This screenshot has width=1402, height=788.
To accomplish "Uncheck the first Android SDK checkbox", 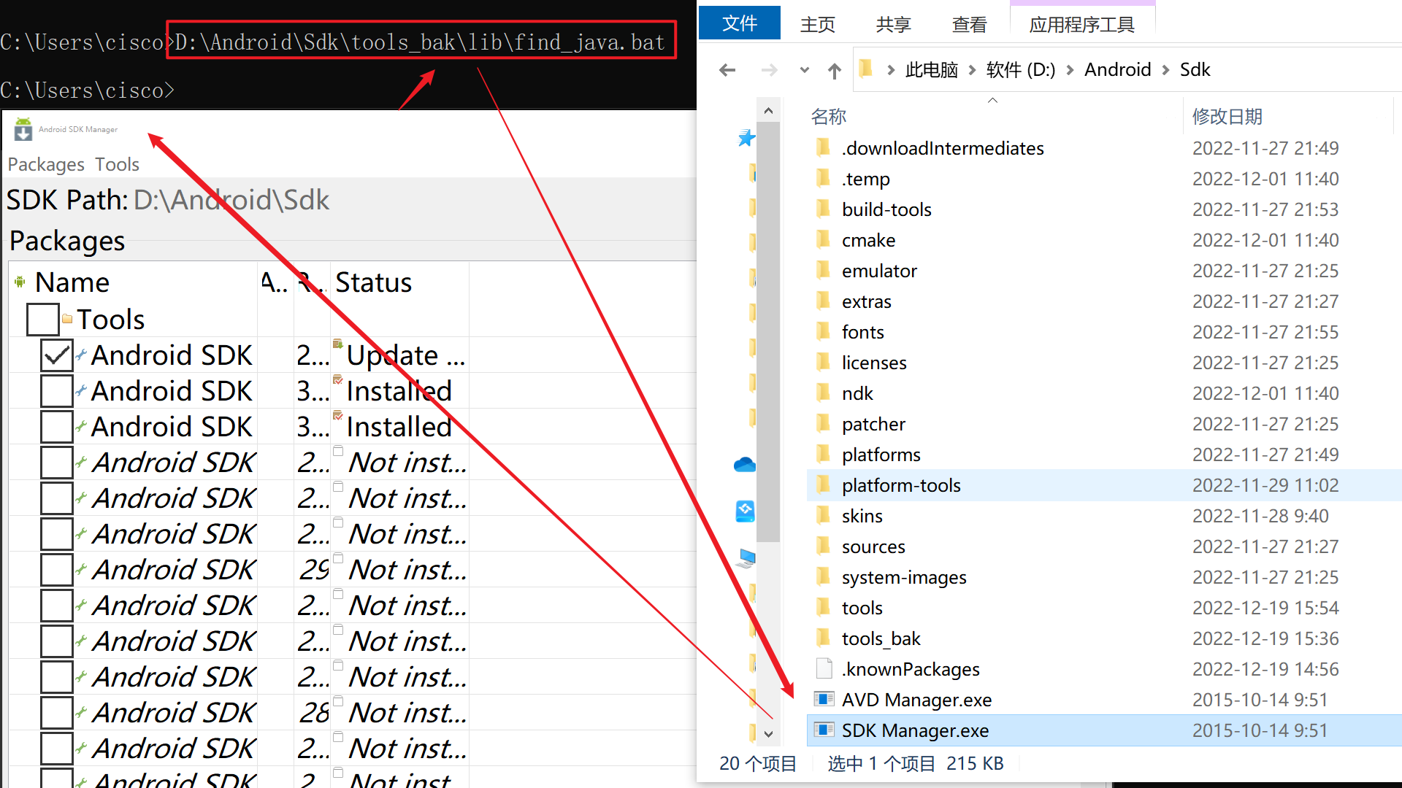I will point(57,356).
